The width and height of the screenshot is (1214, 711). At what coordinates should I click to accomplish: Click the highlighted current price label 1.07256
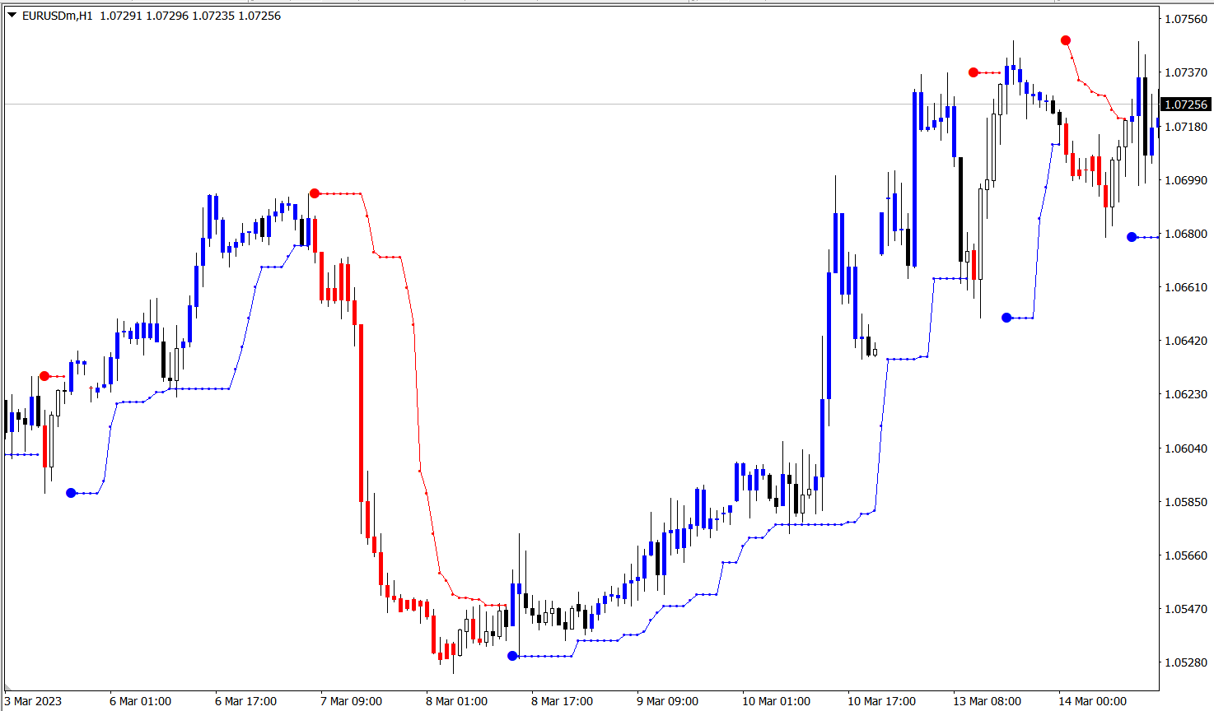pyautogui.click(x=1186, y=105)
